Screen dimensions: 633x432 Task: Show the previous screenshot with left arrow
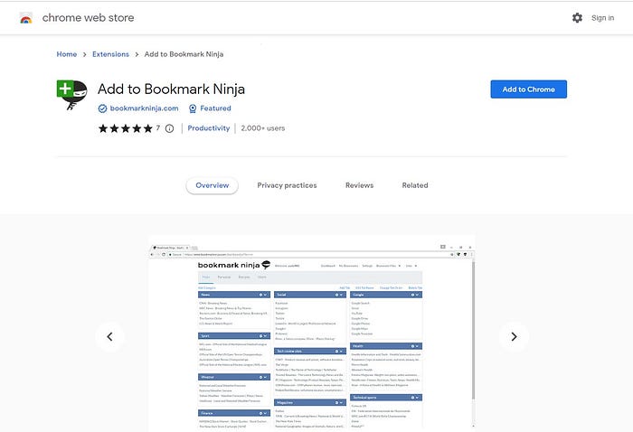click(x=109, y=336)
